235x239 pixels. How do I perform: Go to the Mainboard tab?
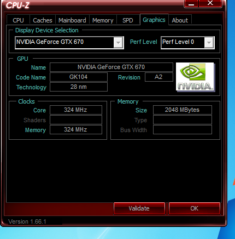72,20
